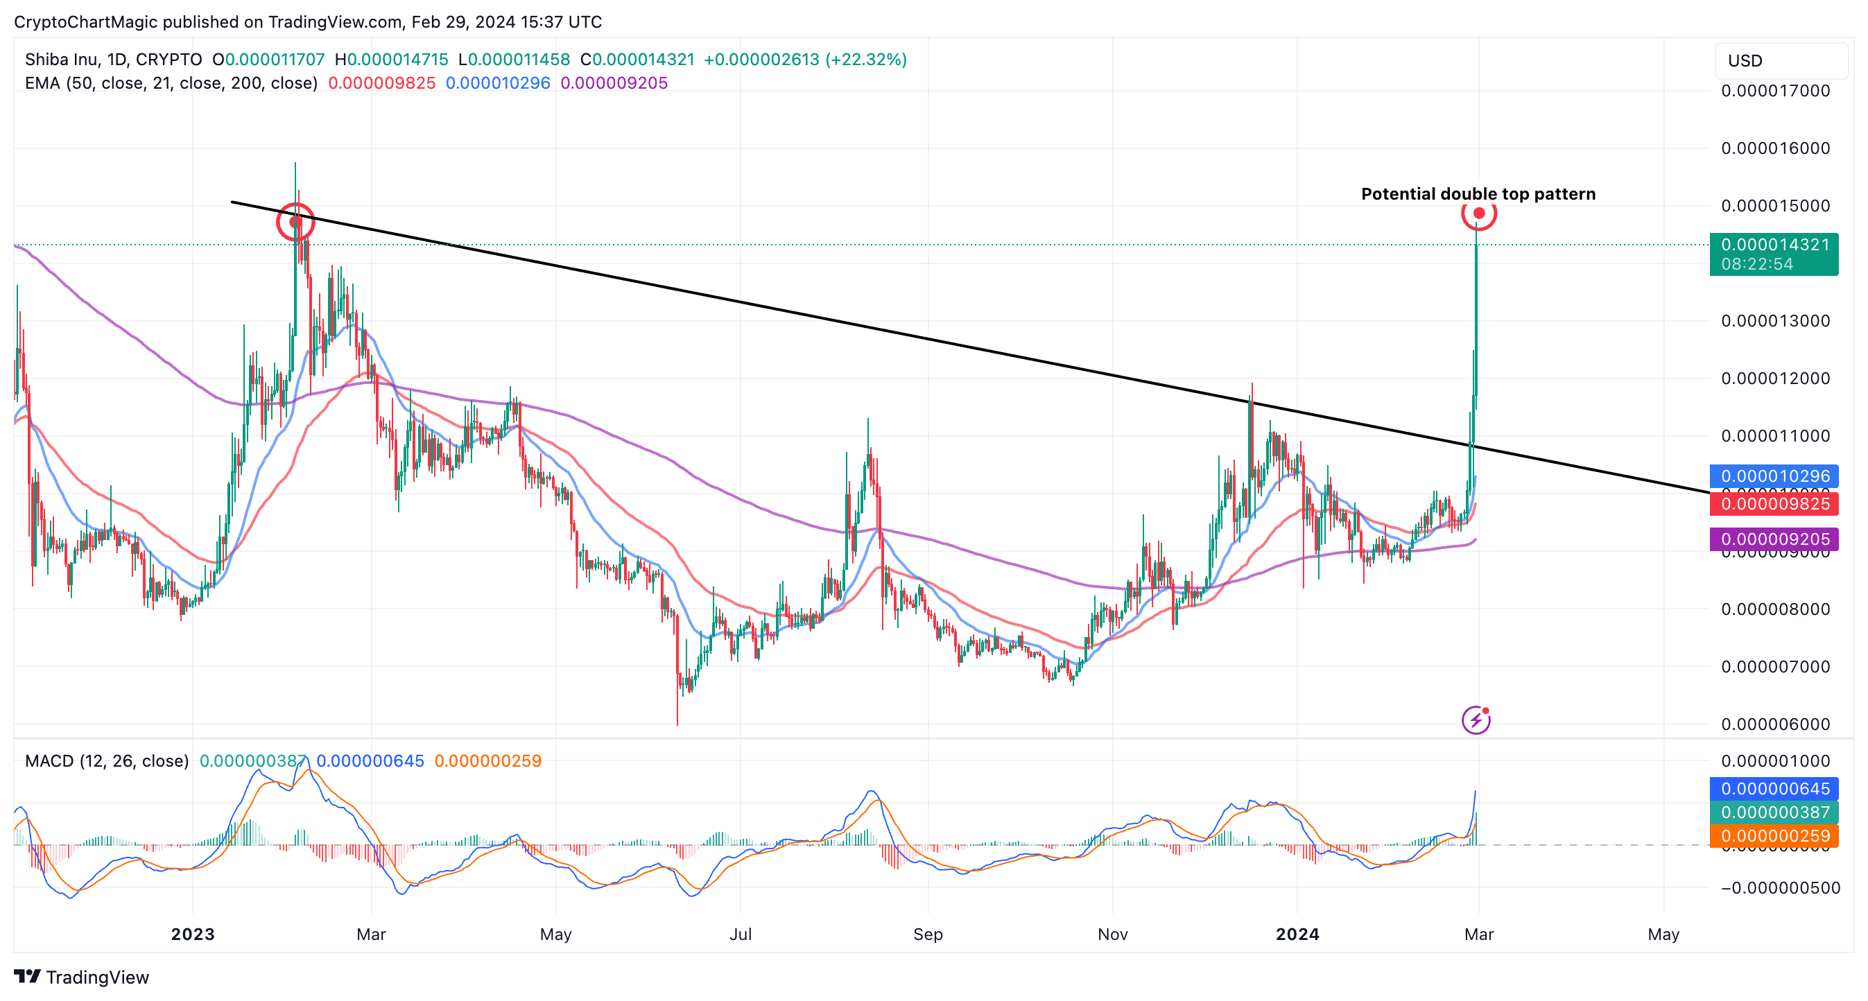Click the MACD (12, 26, close) indicator legend
The height and width of the screenshot is (1001, 1868).
[107, 760]
